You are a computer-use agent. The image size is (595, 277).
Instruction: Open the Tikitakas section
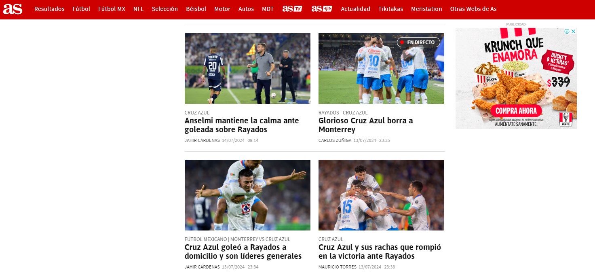390,9
